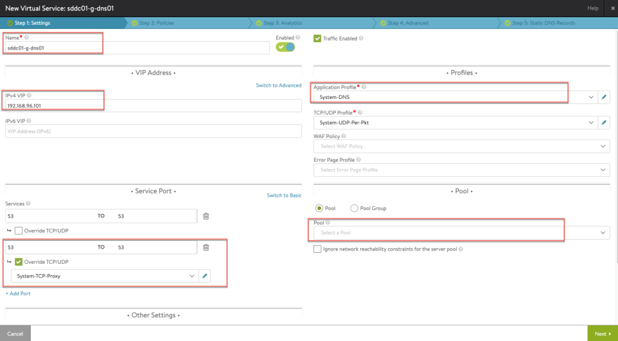The width and height of the screenshot is (618, 341).
Task: Go to Step 2: Policies tab
Action: (x=156, y=23)
